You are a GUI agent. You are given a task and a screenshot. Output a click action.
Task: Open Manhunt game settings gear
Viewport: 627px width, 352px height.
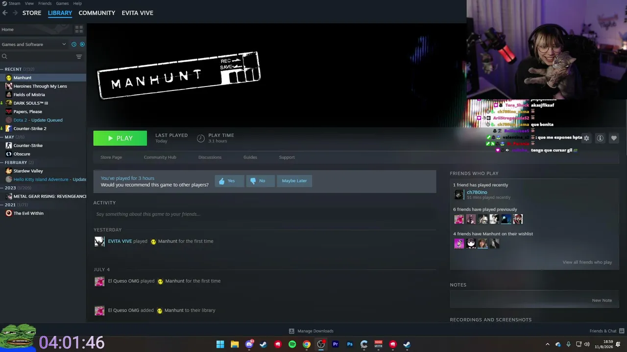[586, 138]
